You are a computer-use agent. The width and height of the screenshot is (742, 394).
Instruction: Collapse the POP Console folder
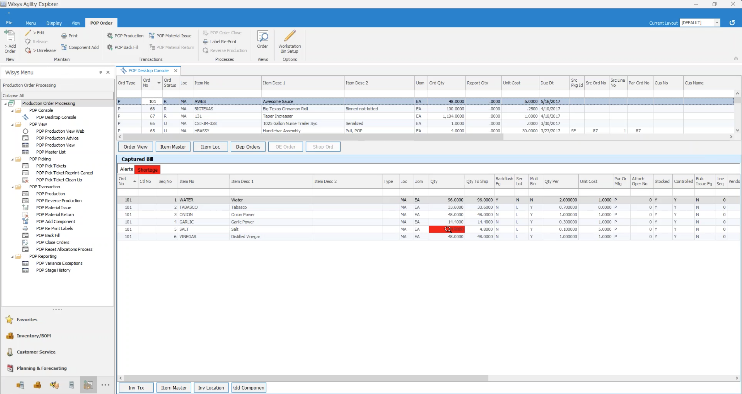click(12, 110)
